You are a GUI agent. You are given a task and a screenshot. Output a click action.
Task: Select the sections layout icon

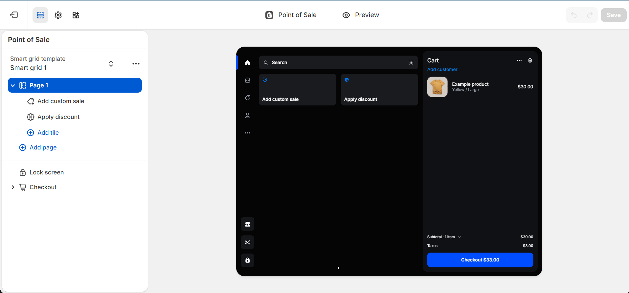pyautogui.click(x=40, y=15)
